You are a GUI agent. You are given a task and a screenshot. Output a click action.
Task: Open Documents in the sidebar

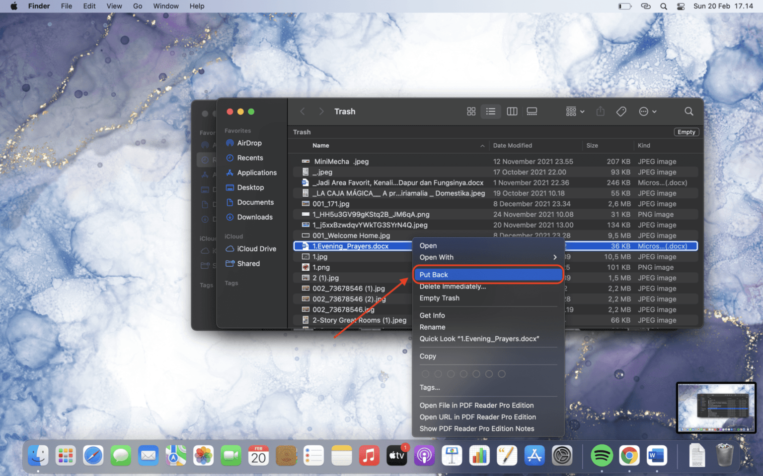pos(255,202)
